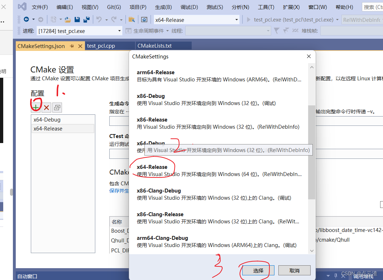This screenshot has width=383, height=280.
Task: Click the Open File folder icon
Action: [68, 20]
